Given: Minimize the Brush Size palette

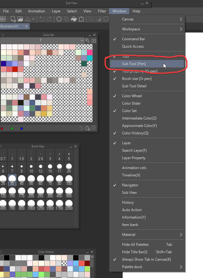Looking at the screenshot, I should click(71, 146).
